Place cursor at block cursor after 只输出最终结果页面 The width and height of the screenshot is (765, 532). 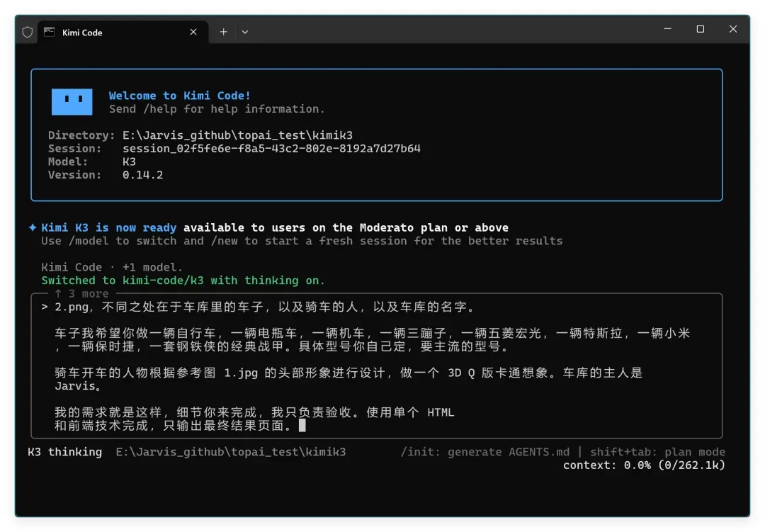302,426
